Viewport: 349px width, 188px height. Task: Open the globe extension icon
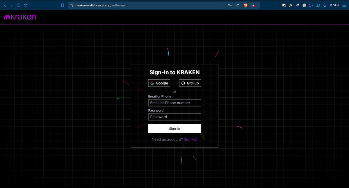click(x=304, y=5)
